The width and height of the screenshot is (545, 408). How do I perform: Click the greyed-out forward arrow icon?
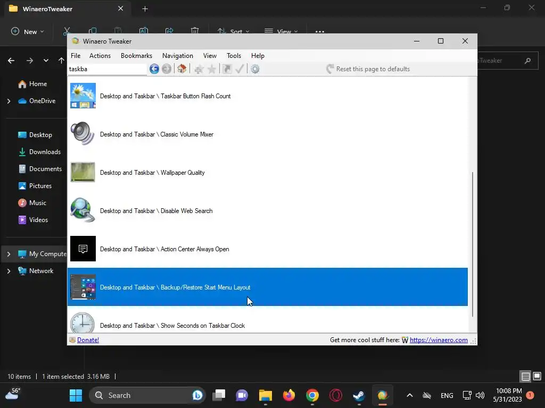(167, 69)
